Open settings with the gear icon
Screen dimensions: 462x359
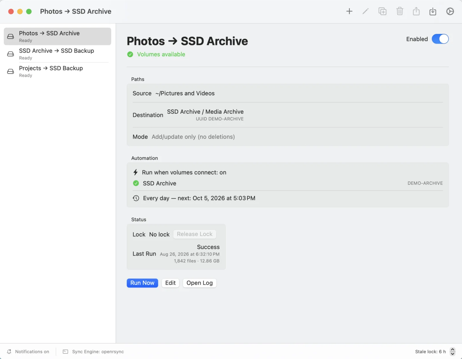click(x=450, y=11)
